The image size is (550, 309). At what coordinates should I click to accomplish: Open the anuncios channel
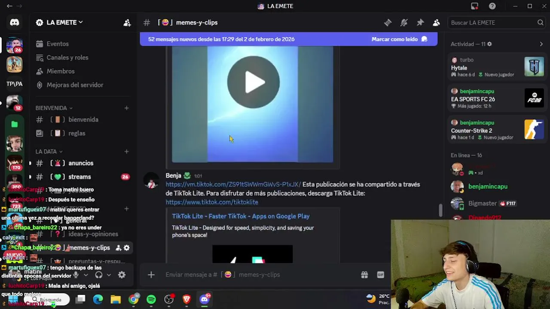(82, 163)
